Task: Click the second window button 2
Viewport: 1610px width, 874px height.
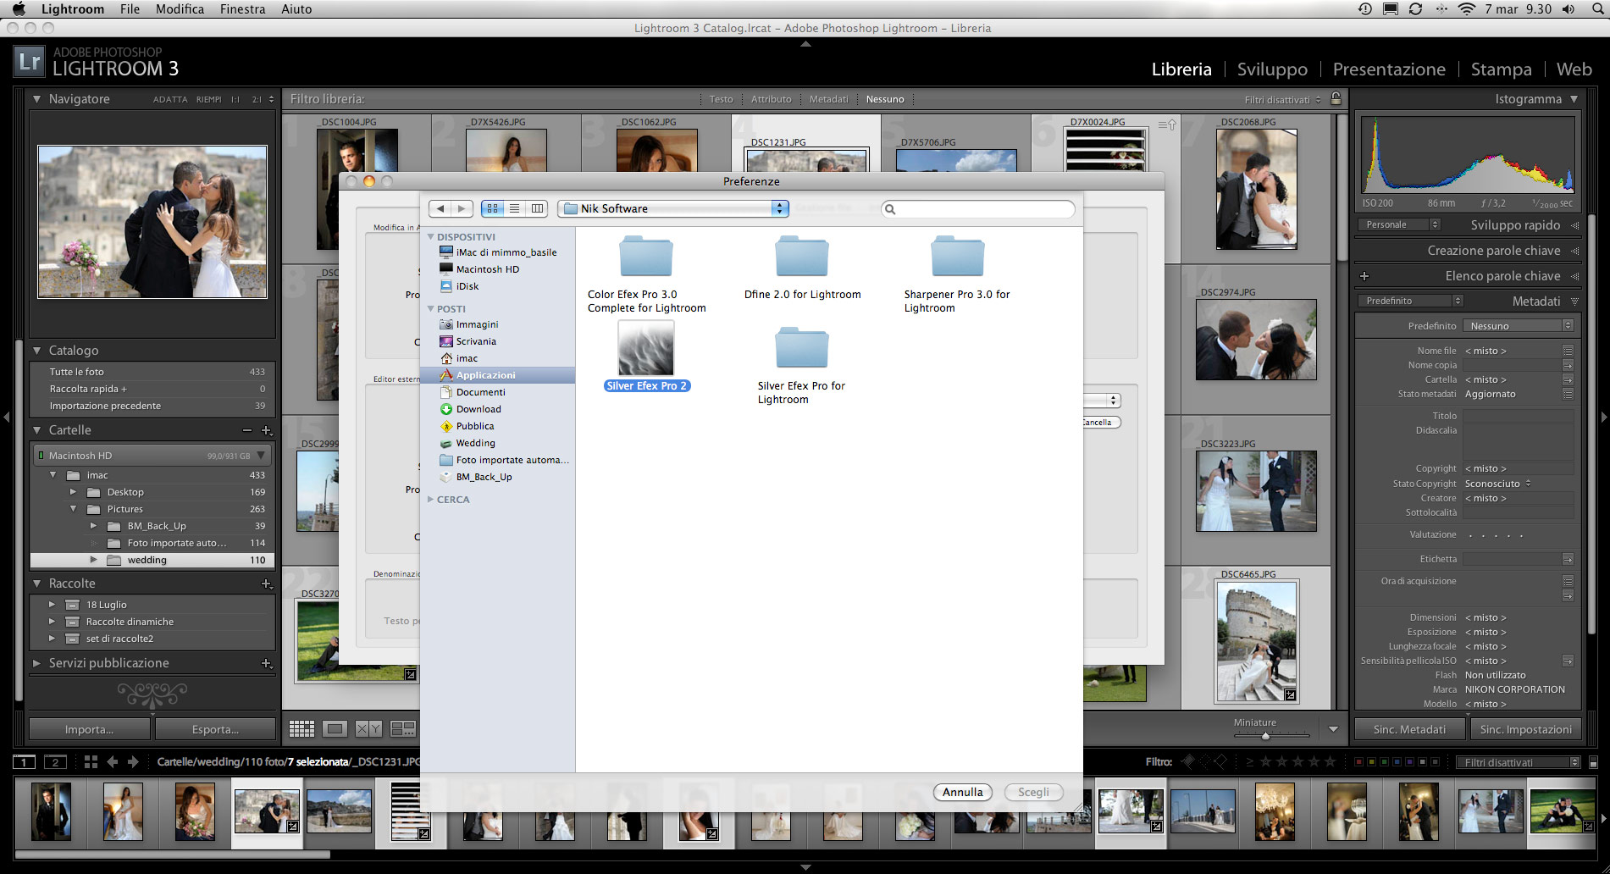Action: coord(55,761)
